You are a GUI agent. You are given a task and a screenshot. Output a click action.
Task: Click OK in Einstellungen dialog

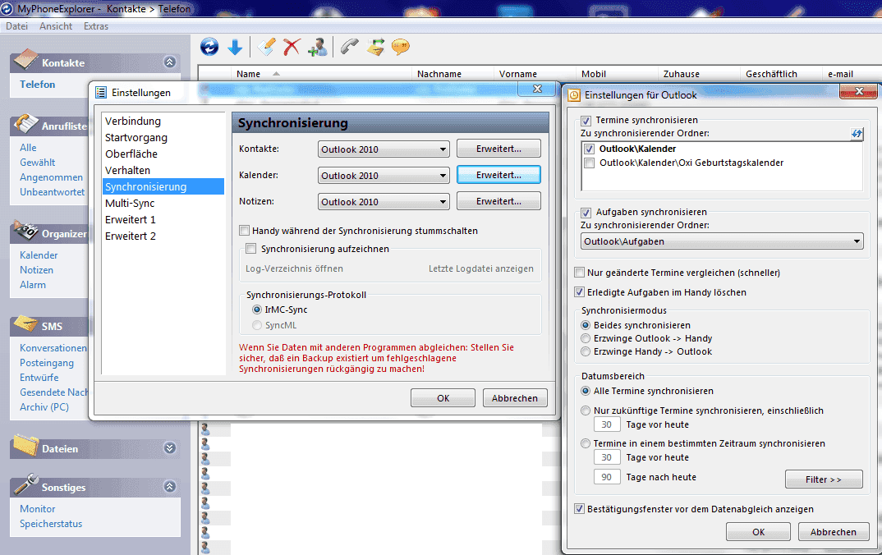443,398
